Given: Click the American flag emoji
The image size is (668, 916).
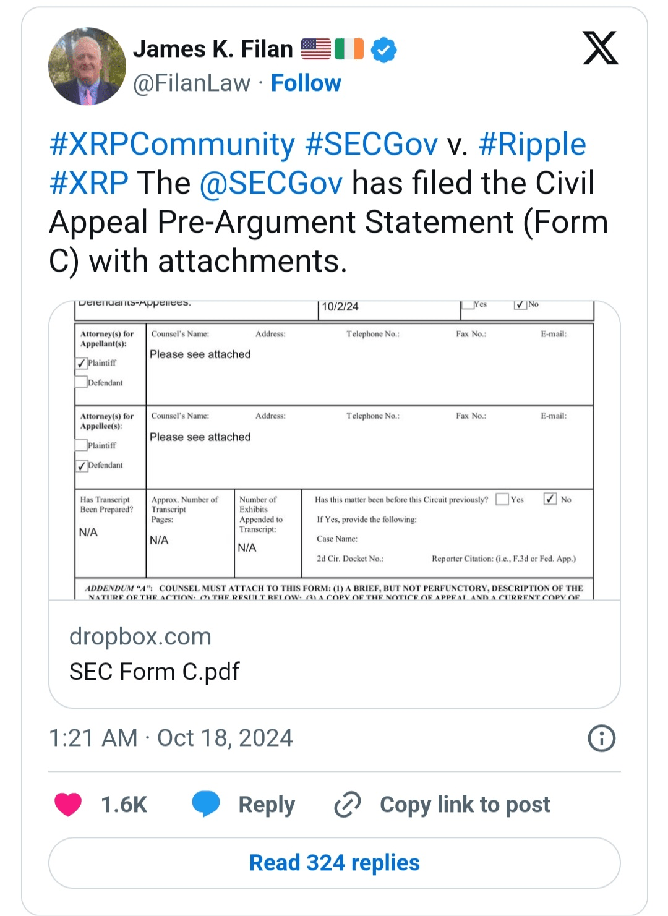Looking at the screenshot, I should pyautogui.click(x=316, y=49).
